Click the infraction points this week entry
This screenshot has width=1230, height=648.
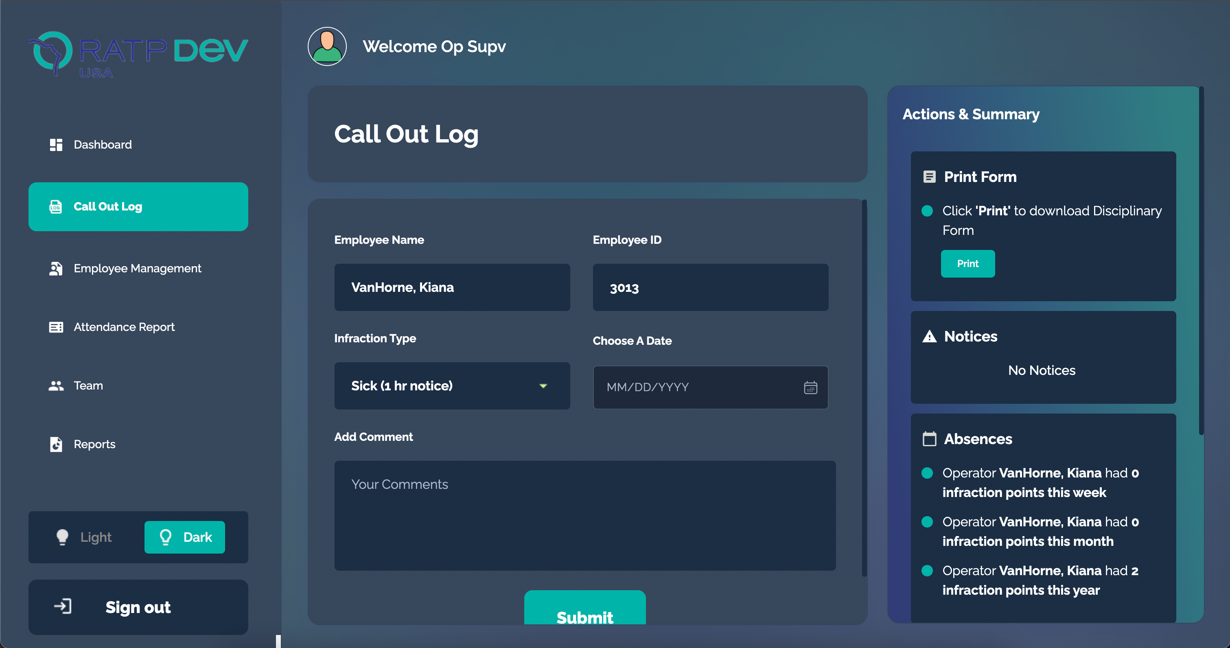coord(1040,482)
